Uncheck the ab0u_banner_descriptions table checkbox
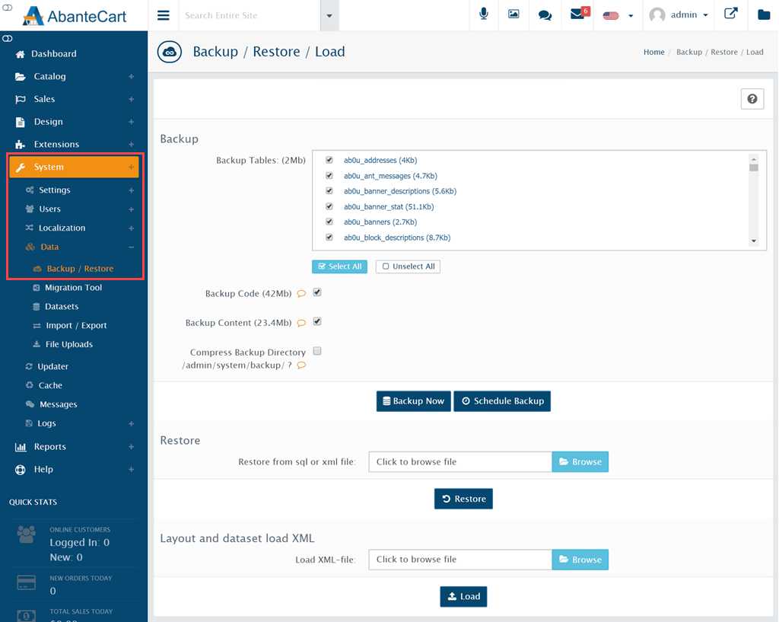Viewport: 779px width, 622px height. 329,191
